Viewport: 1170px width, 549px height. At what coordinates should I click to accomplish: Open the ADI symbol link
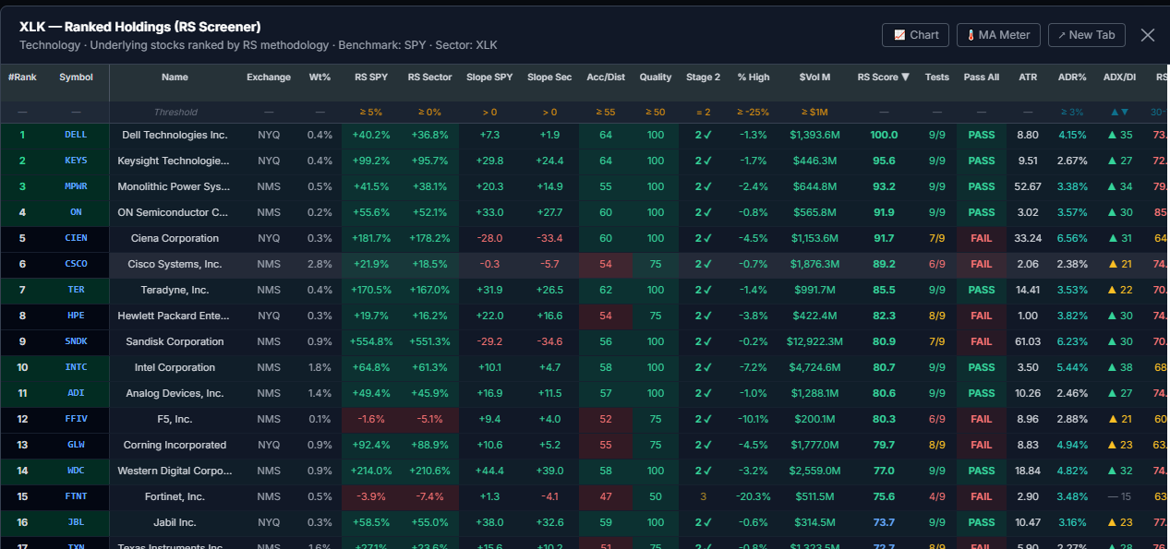[76, 393]
